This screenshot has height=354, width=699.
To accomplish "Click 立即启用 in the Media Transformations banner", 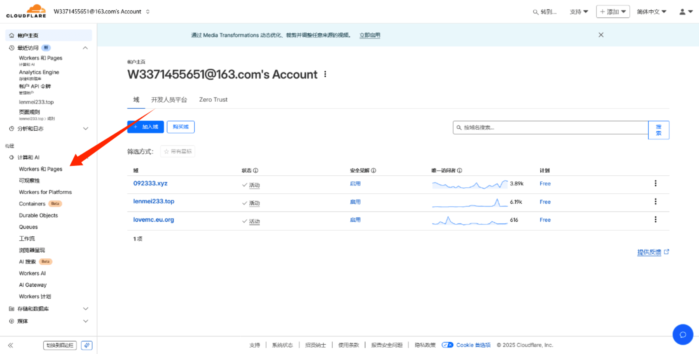I will (x=370, y=35).
